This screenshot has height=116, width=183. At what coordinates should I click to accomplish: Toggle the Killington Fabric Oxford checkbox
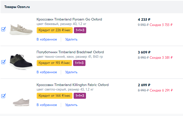click(4, 96)
